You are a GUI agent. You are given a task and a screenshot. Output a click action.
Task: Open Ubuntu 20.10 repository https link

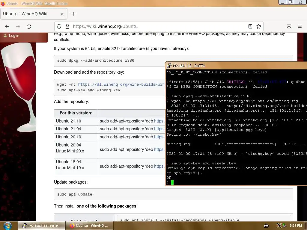coord(159,137)
